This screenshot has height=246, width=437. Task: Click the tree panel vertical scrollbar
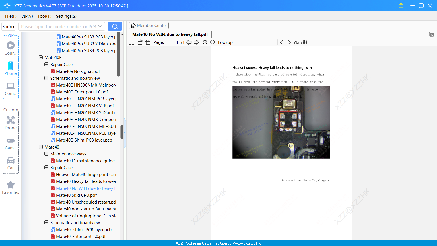122,132
